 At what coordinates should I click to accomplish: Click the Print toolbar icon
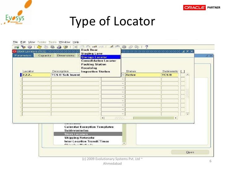pyautogui.click(x=59, y=47)
